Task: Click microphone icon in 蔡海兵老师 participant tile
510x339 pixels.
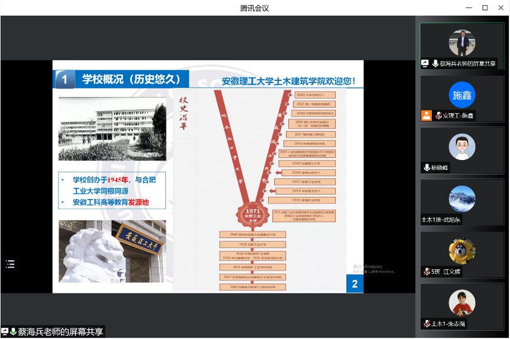Action: (435, 64)
